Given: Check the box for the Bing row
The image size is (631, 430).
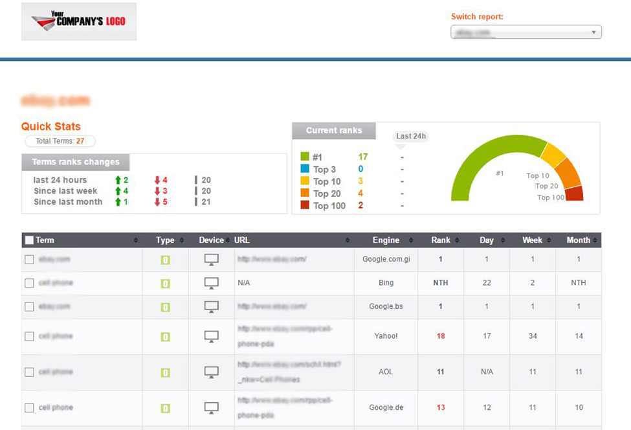Looking at the screenshot, I should point(29,283).
